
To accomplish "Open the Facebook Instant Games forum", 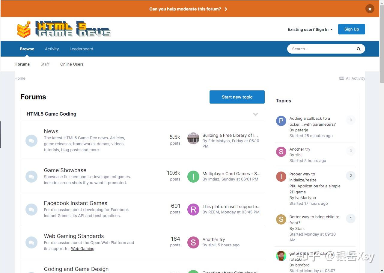I will [76, 203].
